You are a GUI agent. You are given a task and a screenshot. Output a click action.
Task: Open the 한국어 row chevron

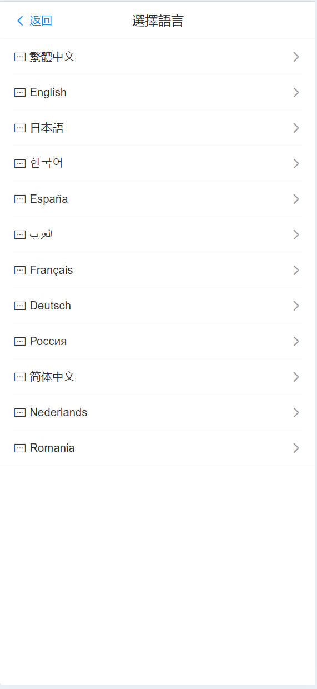[x=296, y=163]
